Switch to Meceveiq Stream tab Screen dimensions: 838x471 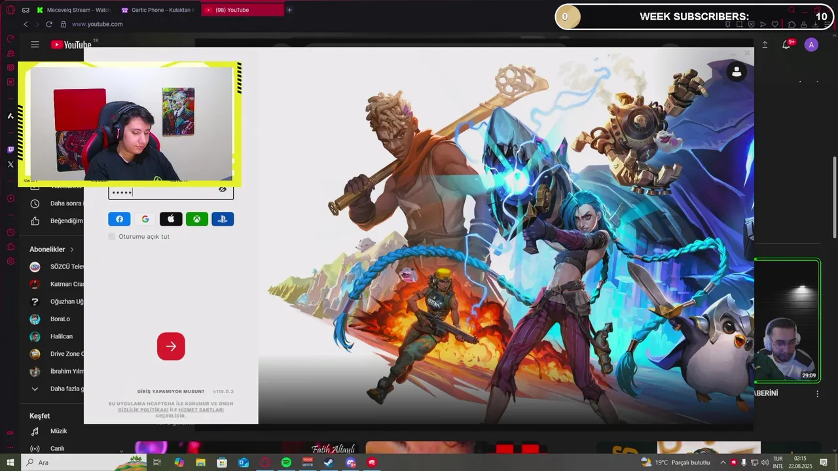[74, 10]
